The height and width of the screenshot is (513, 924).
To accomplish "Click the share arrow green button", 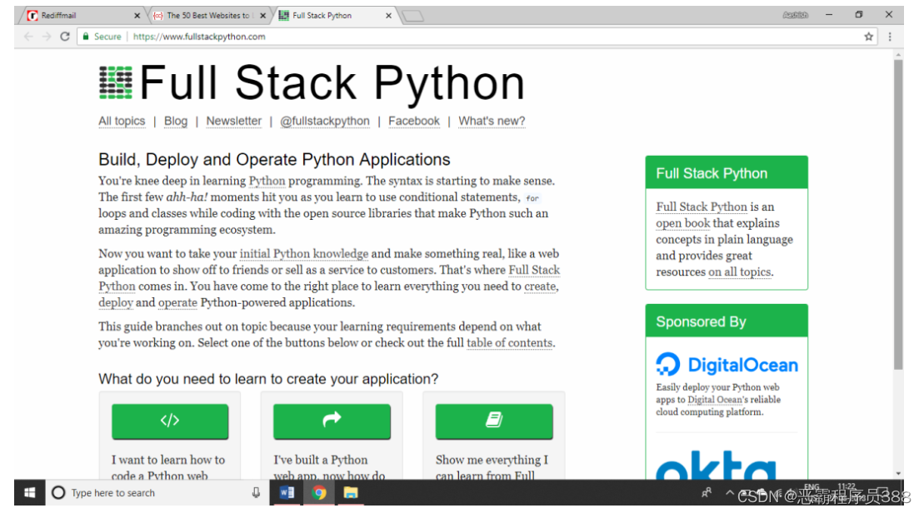I will (332, 421).
